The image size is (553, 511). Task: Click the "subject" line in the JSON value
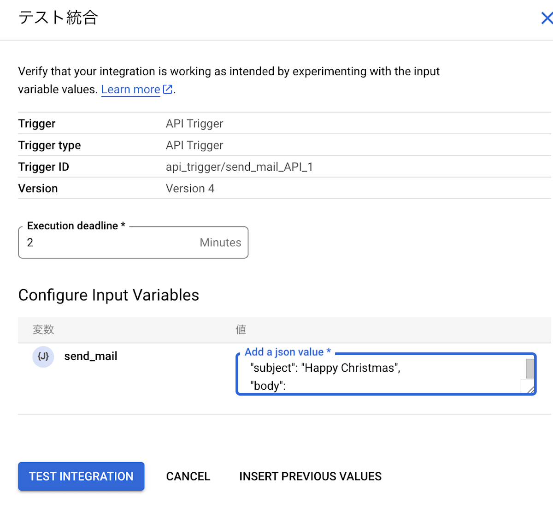(x=325, y=368)
